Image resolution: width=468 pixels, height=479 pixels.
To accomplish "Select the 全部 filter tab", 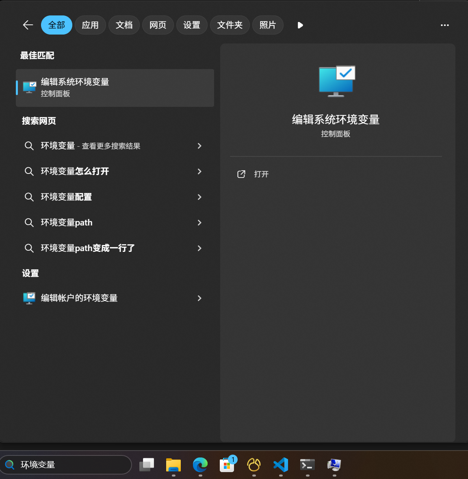I will coord(56,25).
